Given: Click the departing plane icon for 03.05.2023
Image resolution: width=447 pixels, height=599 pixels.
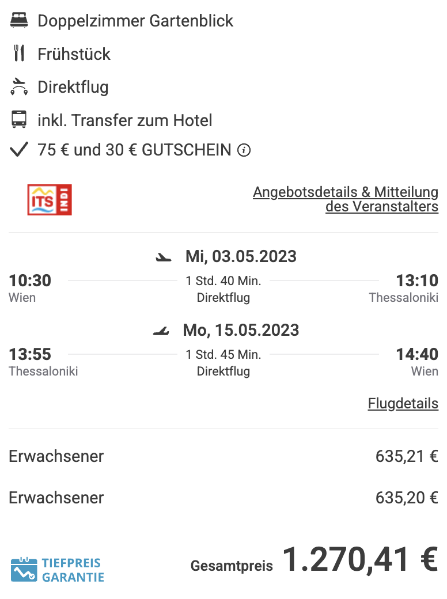Looking at the screenshot, I should tap(164, 257).
